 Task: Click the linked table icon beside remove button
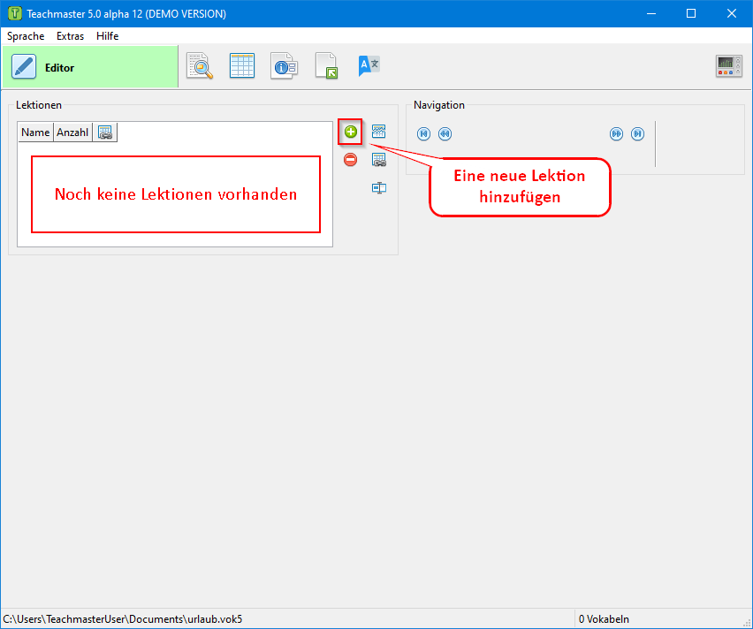coord(379,160)
